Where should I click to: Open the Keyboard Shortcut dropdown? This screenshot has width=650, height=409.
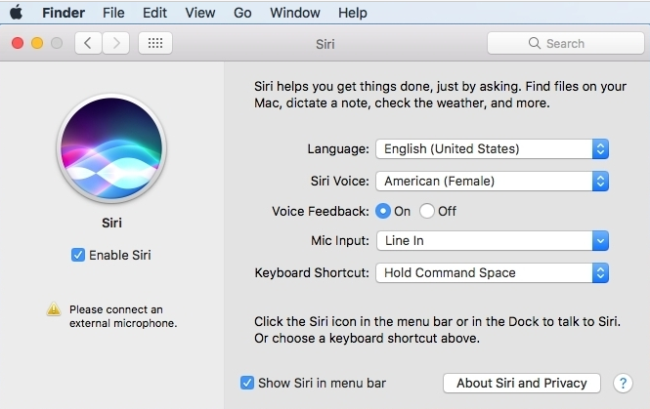tap(492, 272)
